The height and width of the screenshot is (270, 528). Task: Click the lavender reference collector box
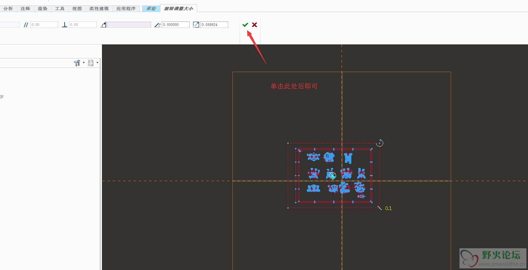pos(129,25)
